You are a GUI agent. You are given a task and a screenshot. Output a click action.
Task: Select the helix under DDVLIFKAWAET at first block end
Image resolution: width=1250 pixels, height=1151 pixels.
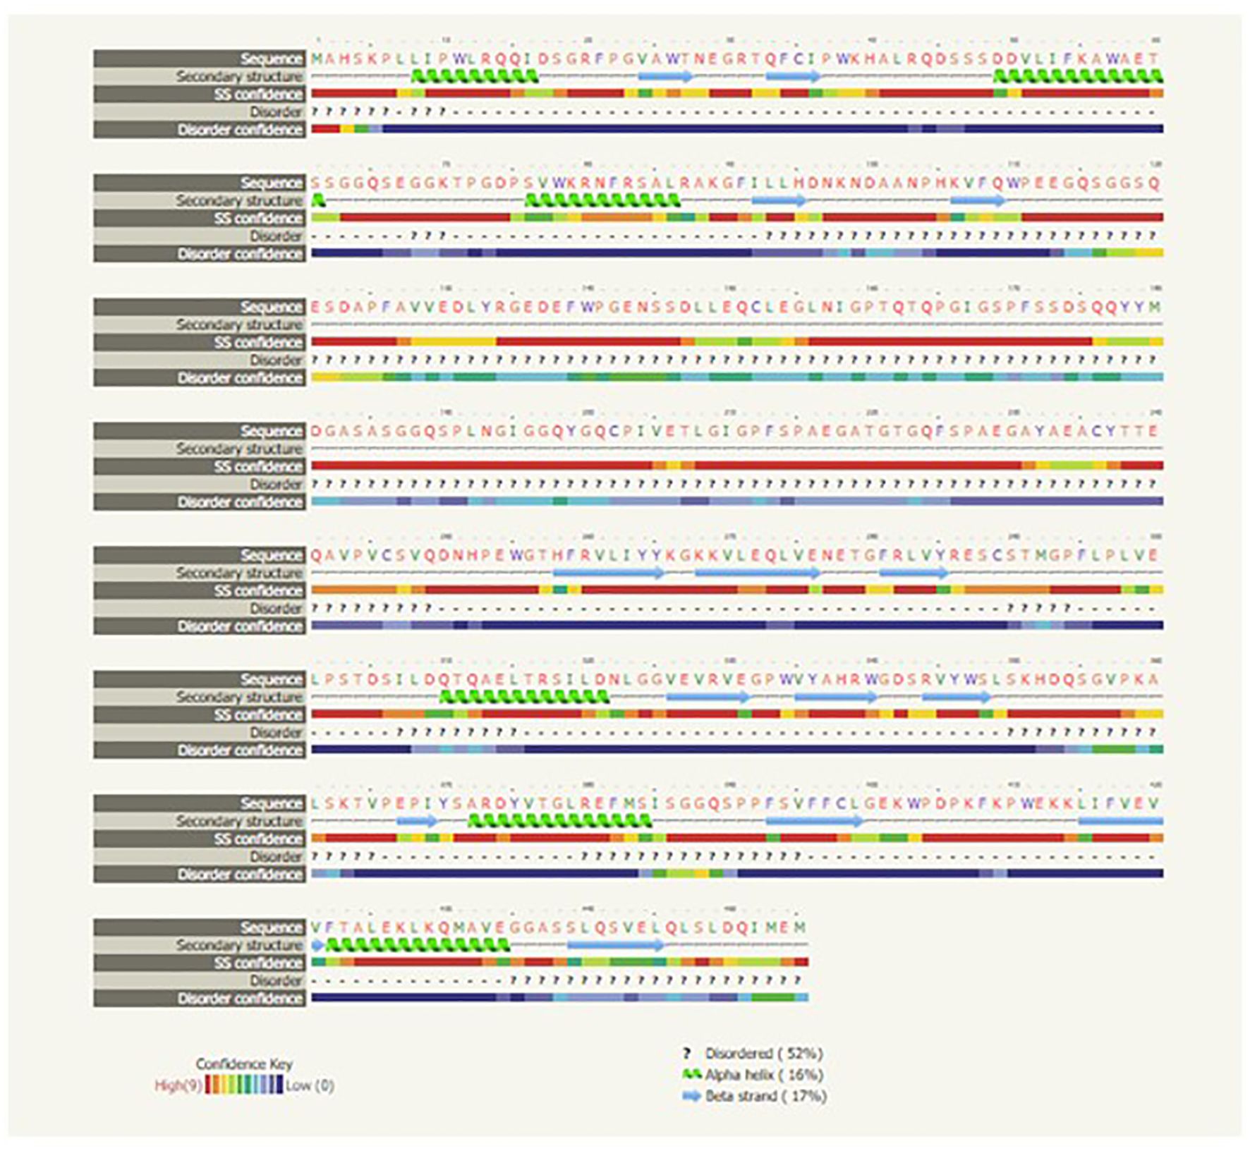point(1078,75)
